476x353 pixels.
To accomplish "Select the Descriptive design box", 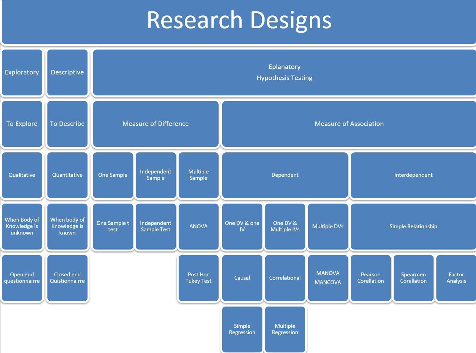I will [67, 72].
